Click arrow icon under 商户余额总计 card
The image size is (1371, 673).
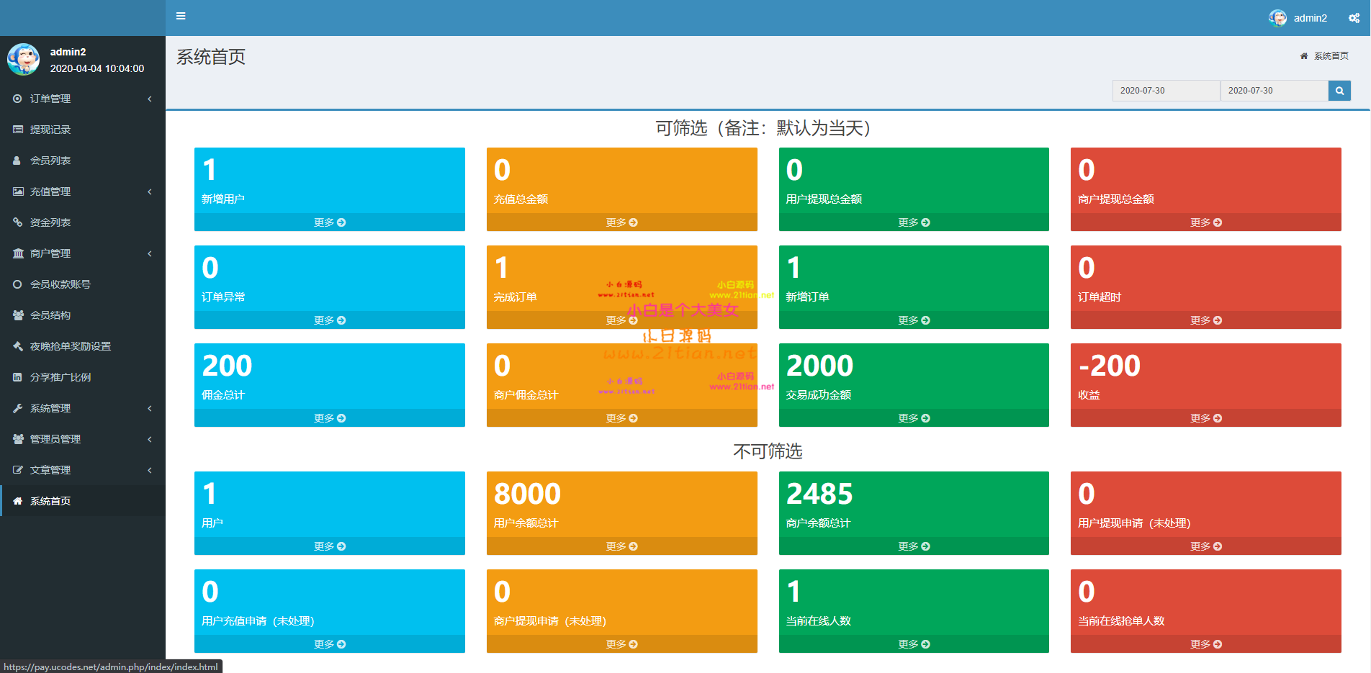926,546
